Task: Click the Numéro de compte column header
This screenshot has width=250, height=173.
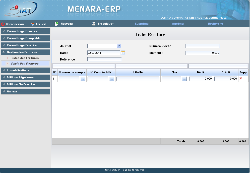Action: (x=72, y=72)
